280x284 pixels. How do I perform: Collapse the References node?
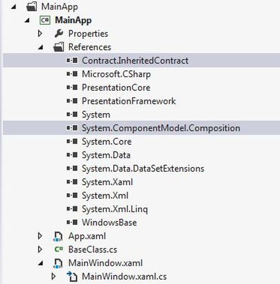[x=40, y=47]
